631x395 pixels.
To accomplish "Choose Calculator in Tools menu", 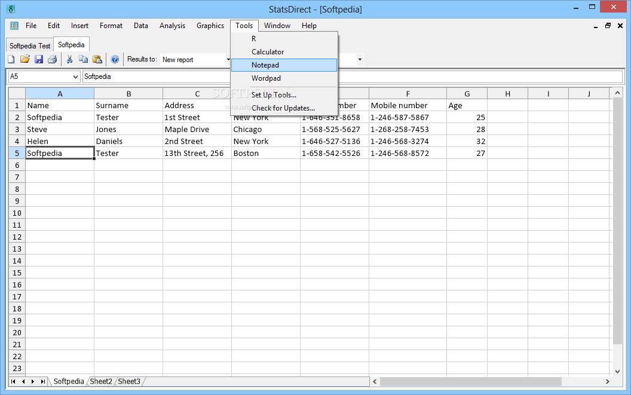I will [284, 52].
